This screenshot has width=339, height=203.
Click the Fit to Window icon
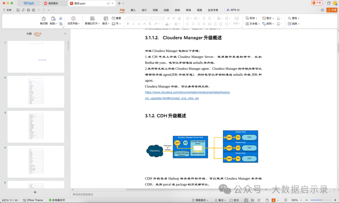[286, 200]
